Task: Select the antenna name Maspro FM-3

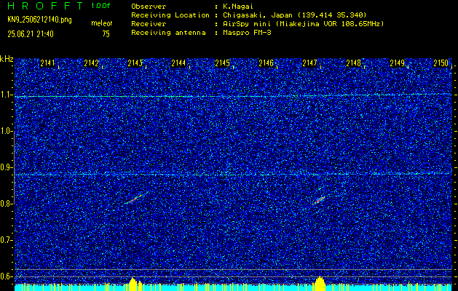Action: pos(247,33)
